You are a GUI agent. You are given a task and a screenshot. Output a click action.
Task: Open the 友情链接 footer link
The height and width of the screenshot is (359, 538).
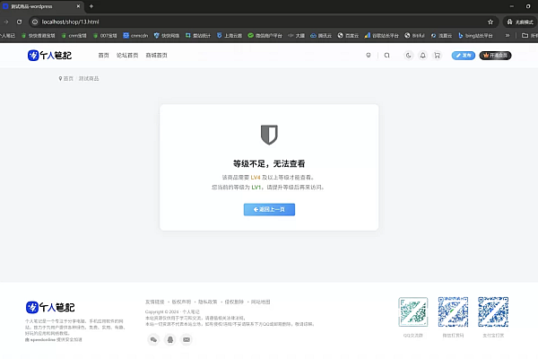[155, 302]
